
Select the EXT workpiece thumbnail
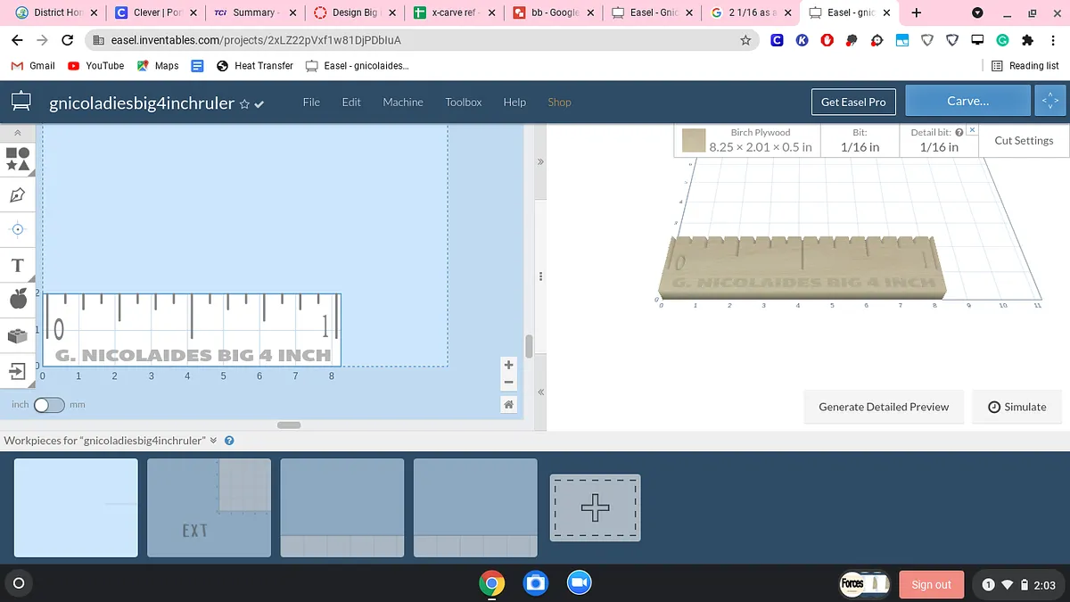pyautogui.click(x=209, y=508)
